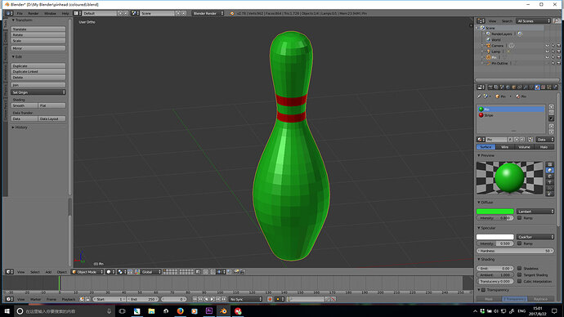Open the Material properties tab icon
The width and height of the screenshot is (564, 317).
[x=537, y=87]
